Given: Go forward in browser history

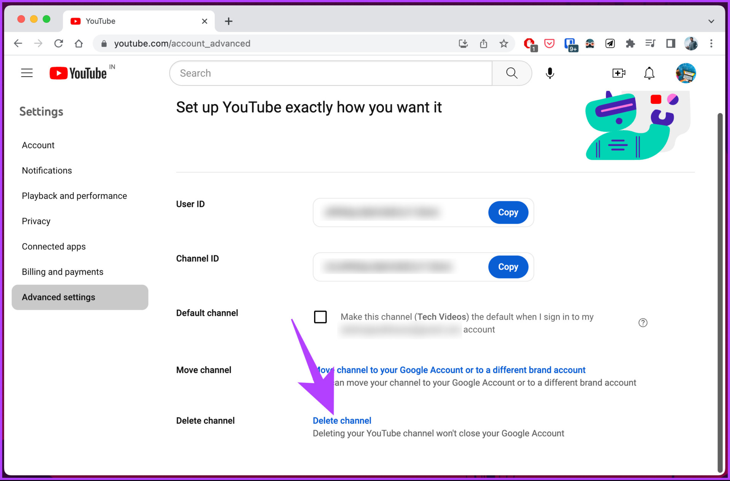Looking at the screenshot, I should [x=38, y=43].
